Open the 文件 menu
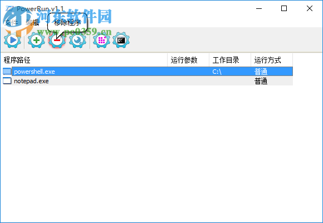Viewport: 323px width, 223px height. (11, 23)
